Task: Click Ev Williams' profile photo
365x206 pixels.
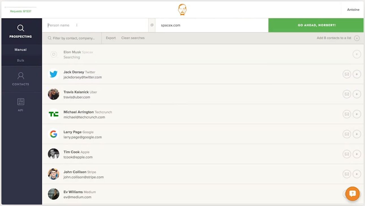Action: coord(53,194)
